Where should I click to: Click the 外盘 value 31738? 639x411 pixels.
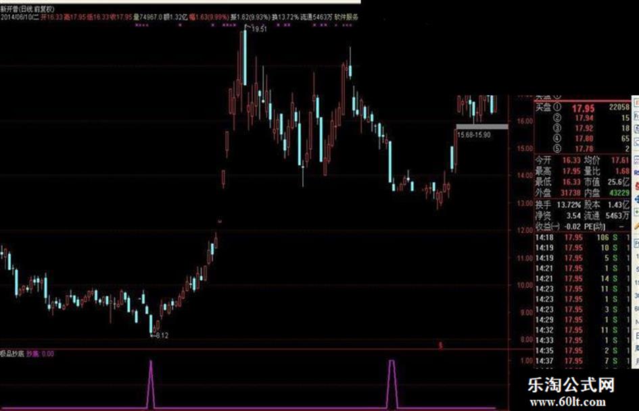coord(571,192)
